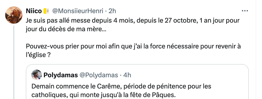Image resolution: width=262 pixels, height=99 pixels.
Task: Open quoted tweet via 'Demain commence le Carême' line
Action: tap(121, 86)
